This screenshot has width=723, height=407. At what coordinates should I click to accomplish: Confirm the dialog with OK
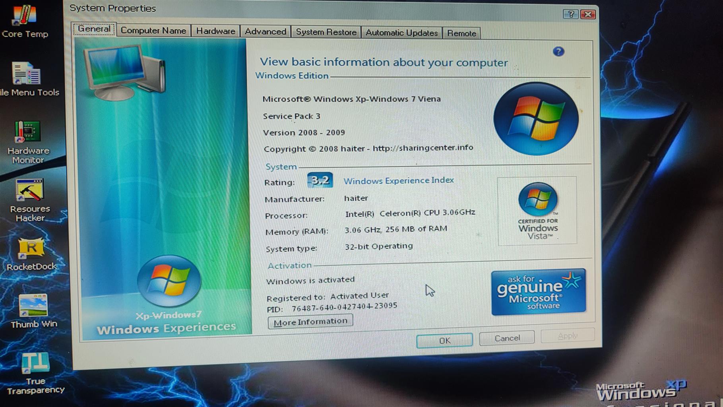click(444, 340)
